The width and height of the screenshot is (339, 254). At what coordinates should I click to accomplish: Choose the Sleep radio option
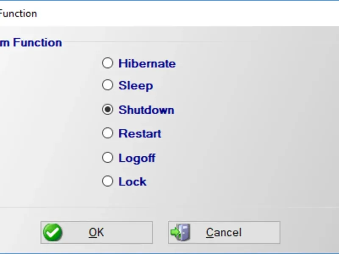pos(108,86)
